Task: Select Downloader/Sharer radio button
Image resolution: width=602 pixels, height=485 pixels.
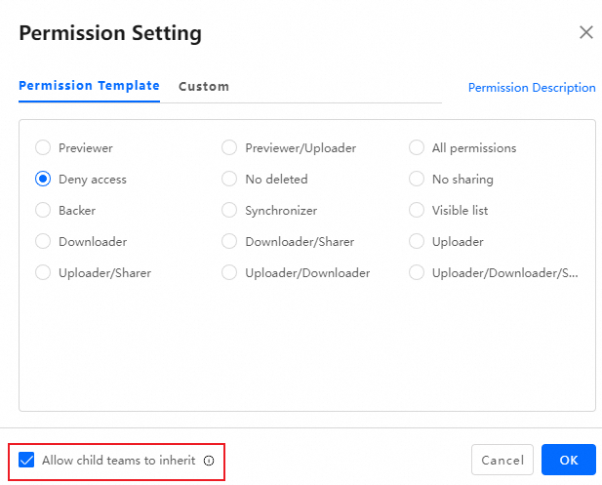Action: (229, 242)
